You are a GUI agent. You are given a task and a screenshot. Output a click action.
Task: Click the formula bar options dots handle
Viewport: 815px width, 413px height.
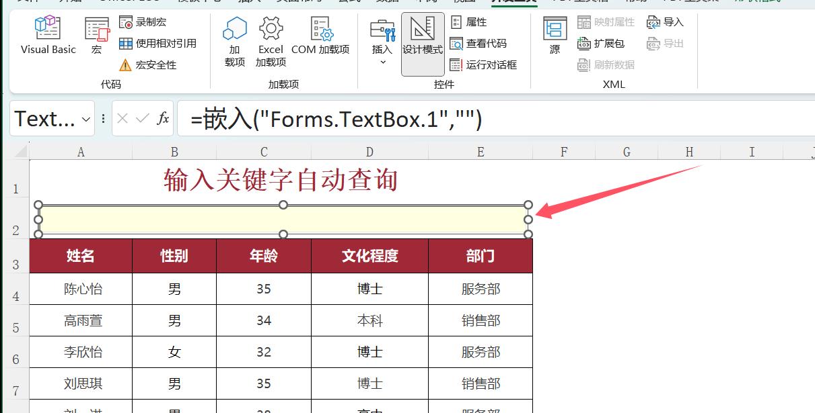(x=103, y=119)
